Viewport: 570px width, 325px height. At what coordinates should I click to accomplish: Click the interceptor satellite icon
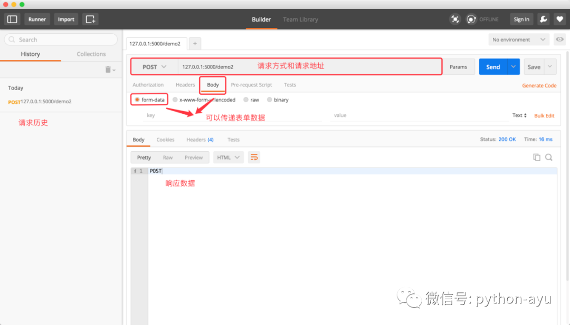(x=455, y=19)
